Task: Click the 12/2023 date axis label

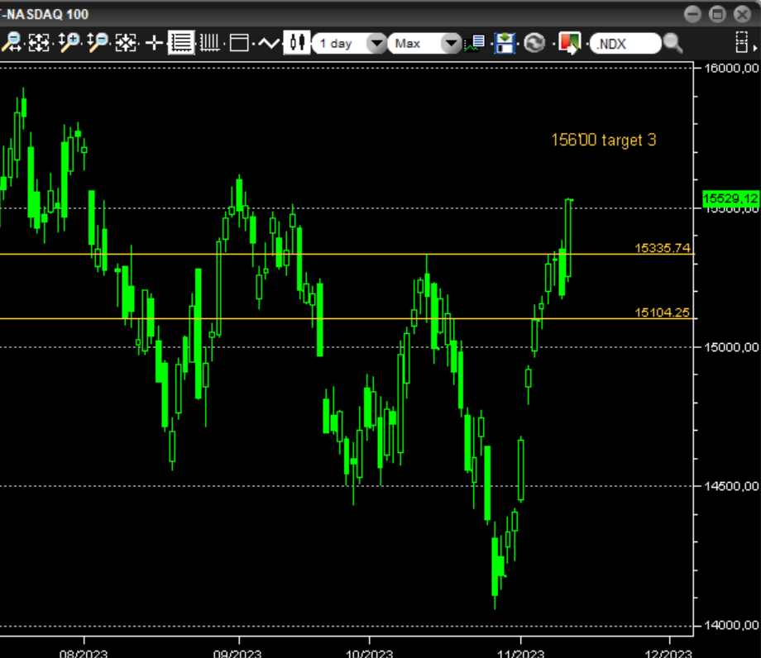Action: [x=668, y=653]
